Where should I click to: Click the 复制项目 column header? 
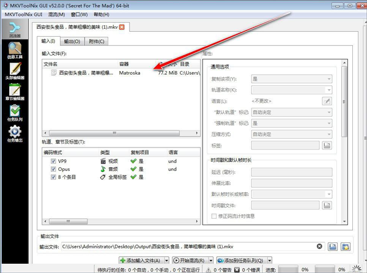[147, 152]
